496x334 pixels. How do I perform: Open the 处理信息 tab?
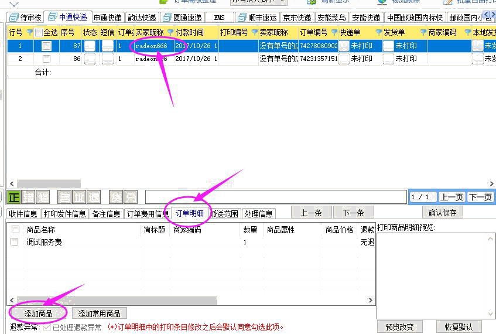[258, 214]
